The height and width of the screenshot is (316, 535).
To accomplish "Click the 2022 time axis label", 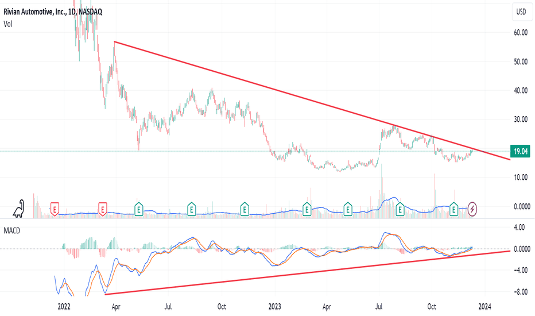I will [x=64, y=306].
